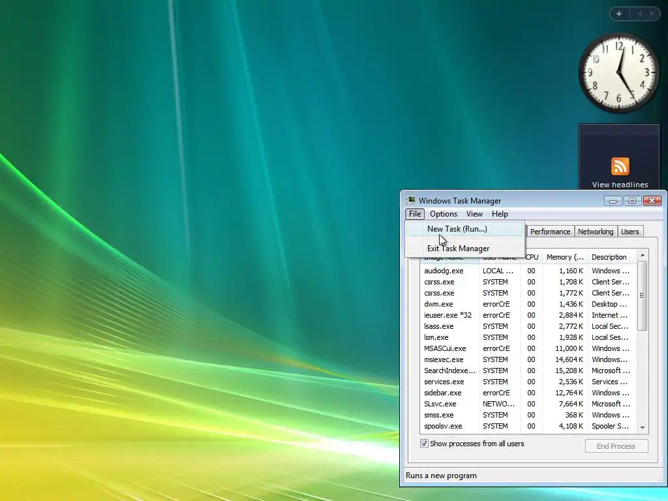The height and width of the screenshot is (501, 668).
Task: Open the File menu
Action: click(414, 214)
